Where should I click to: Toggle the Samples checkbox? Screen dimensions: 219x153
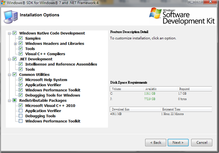point(21,38)
